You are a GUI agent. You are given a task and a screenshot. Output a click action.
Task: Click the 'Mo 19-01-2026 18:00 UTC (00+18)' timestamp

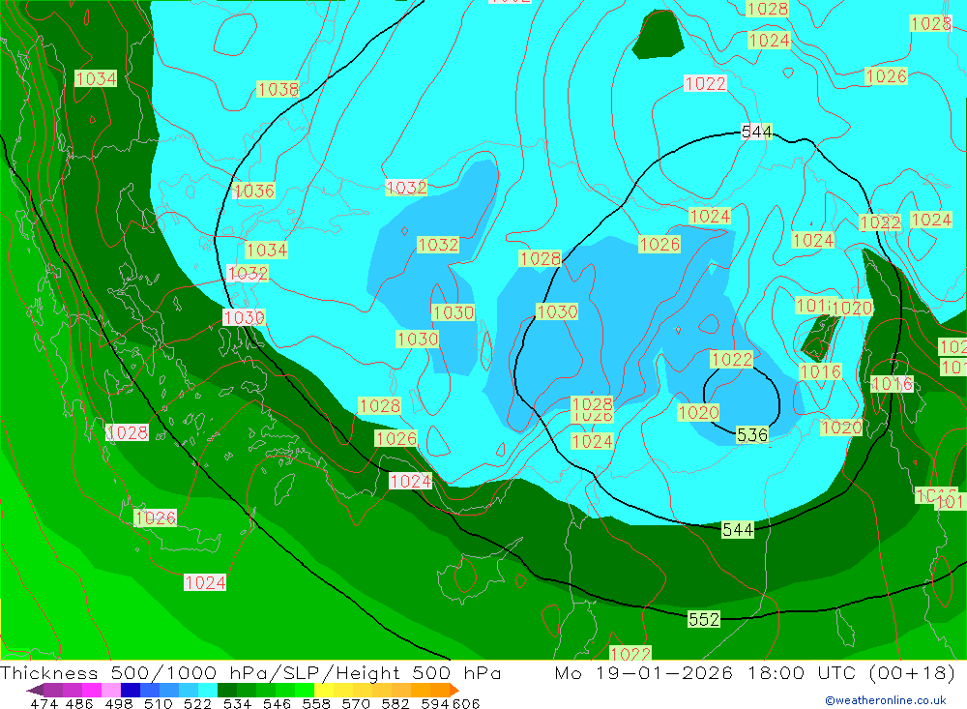tap(754, 672)
